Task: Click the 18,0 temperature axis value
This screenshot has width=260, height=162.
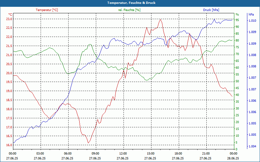Action: point(9,109)
